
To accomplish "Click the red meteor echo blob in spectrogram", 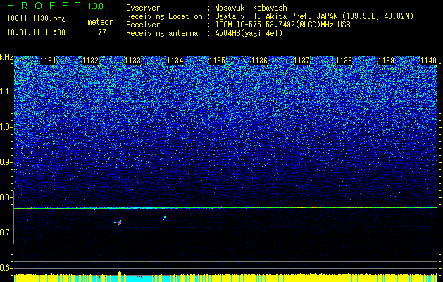I will [x=120, y=222].
